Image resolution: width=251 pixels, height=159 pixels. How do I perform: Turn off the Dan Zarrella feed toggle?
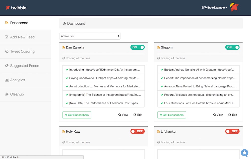(138, 47)
